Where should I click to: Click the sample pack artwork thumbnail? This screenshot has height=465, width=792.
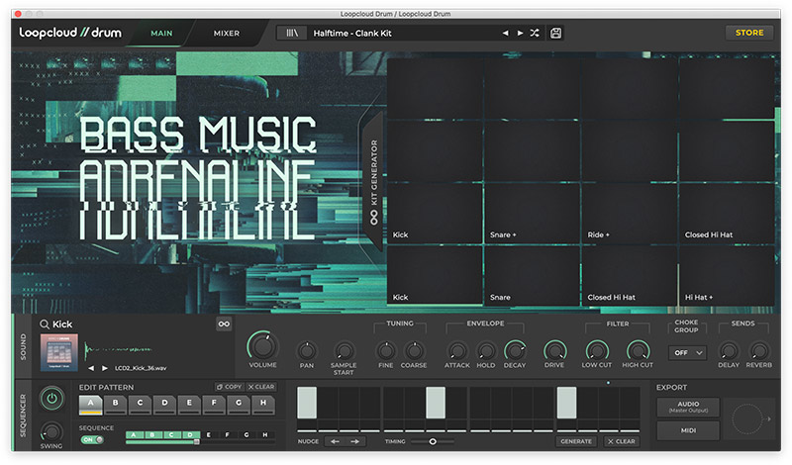point(59,352)
